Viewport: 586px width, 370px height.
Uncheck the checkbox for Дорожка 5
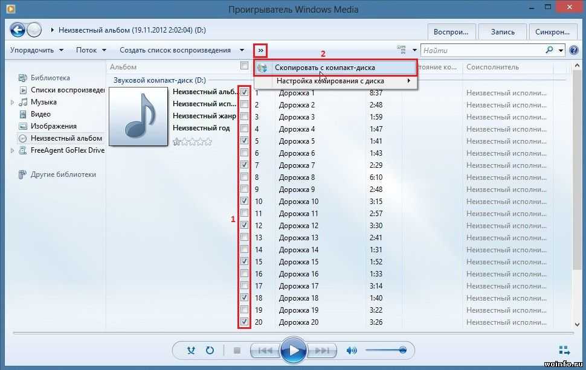point(245,141)
